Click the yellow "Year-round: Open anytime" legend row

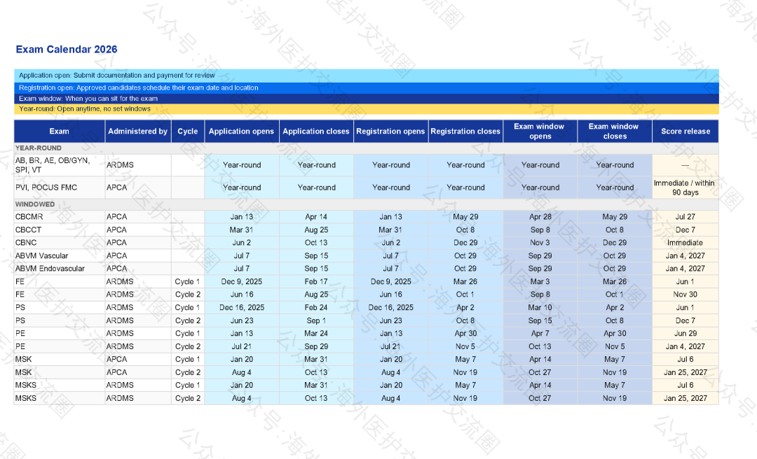tap(367, 109)
